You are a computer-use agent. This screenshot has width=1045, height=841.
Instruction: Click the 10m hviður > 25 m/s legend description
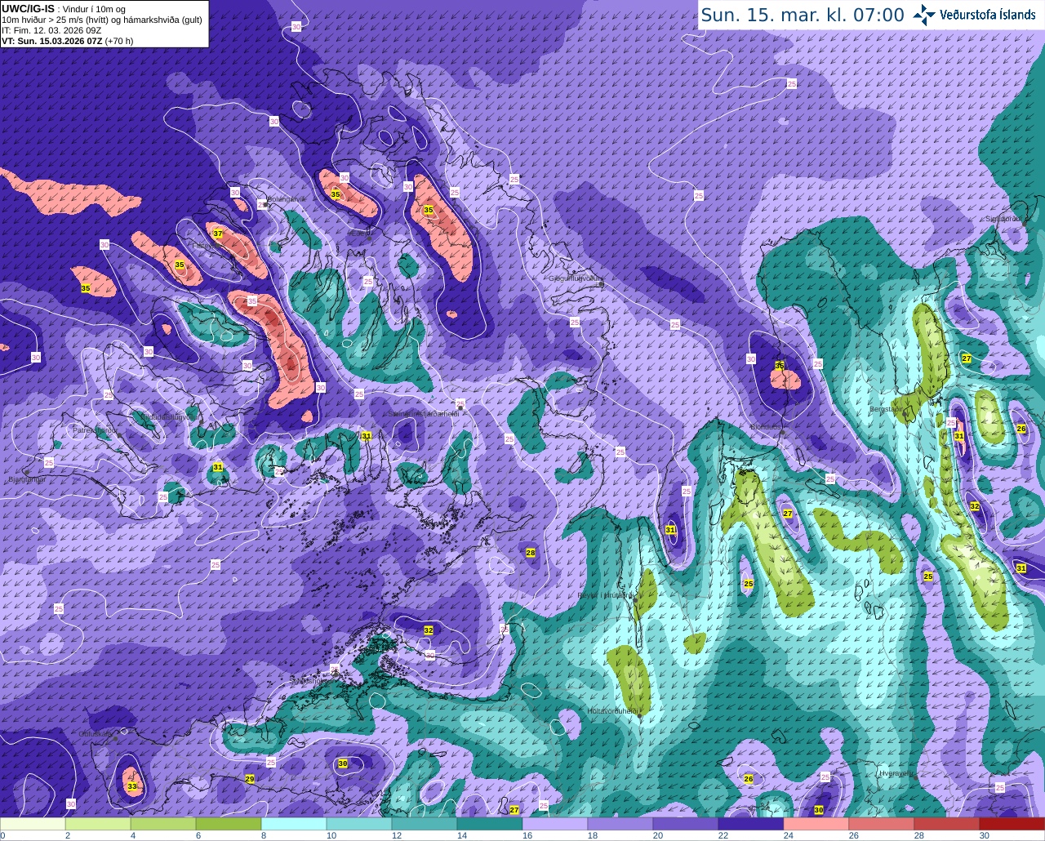102,19
